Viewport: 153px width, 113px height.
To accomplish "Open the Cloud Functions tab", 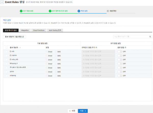I will [39, 30].
